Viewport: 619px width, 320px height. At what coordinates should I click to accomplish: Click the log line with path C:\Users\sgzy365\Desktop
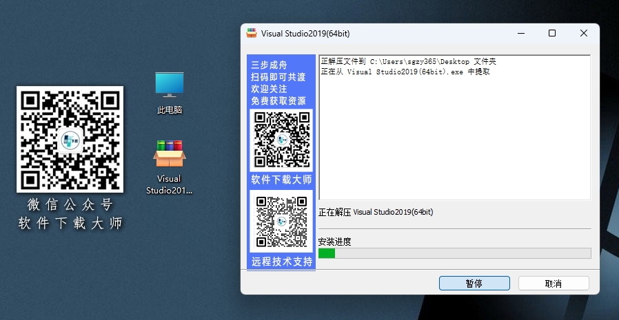tap(408, 61)
